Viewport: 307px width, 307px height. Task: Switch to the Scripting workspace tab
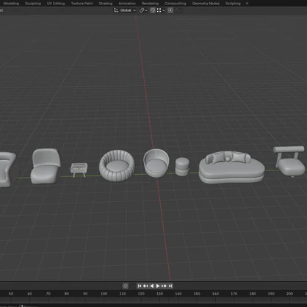[233, 4]
